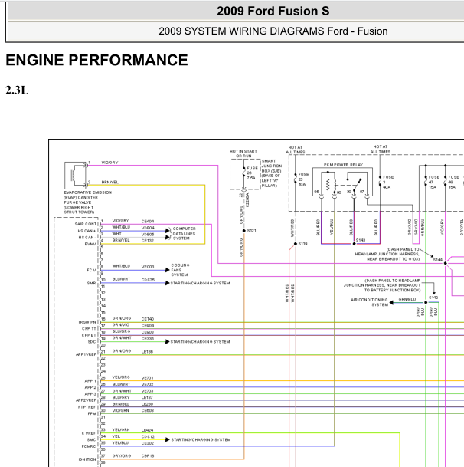This screenshot has height=467, width=464.
Task: Click the 'FTPTREF' pin label
Action: point(87,407)
